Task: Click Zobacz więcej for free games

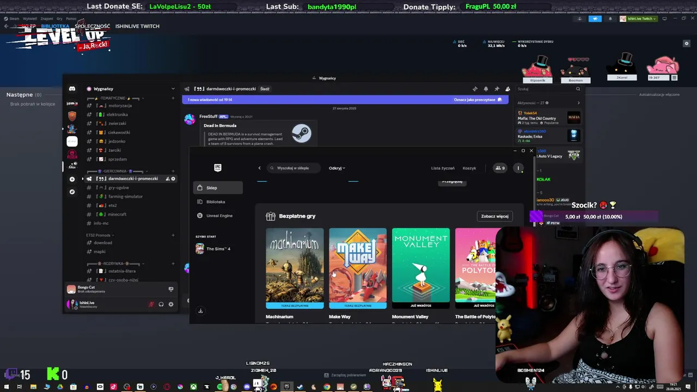Action: [x=494, y=216]
